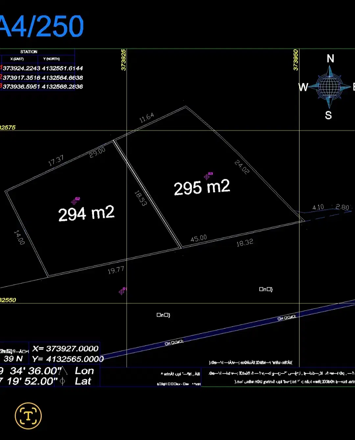The height and width of the screenshot is (440, 355).
Task: Click the A4/250 scale title
Action: (42, 27)
